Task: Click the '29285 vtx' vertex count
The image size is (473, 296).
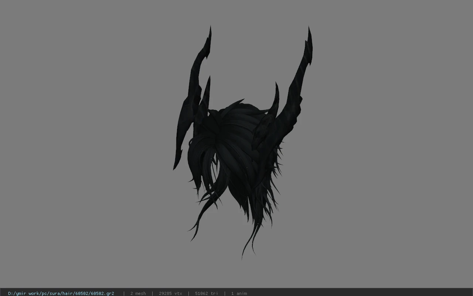Action: (x=170, y=293)
